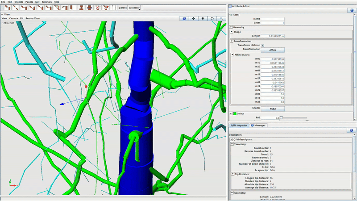Click the Affine transformation button
This screenshot has width=357, height=201.
pos(273,50)
